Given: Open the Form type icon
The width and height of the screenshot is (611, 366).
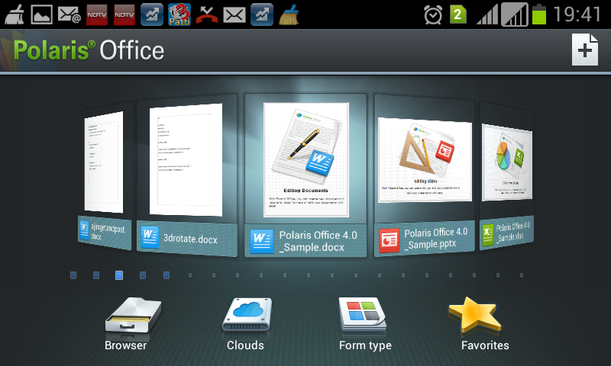Looking at the screenshot, I should (362, 314).
